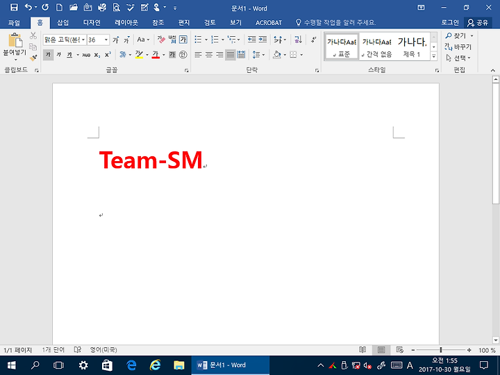Screen dimensions: 500x375
Task: Open line spacing dropdown
Action: point(258,55)
